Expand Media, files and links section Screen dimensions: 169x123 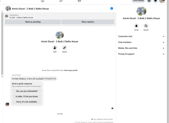[x=141, y=48]
